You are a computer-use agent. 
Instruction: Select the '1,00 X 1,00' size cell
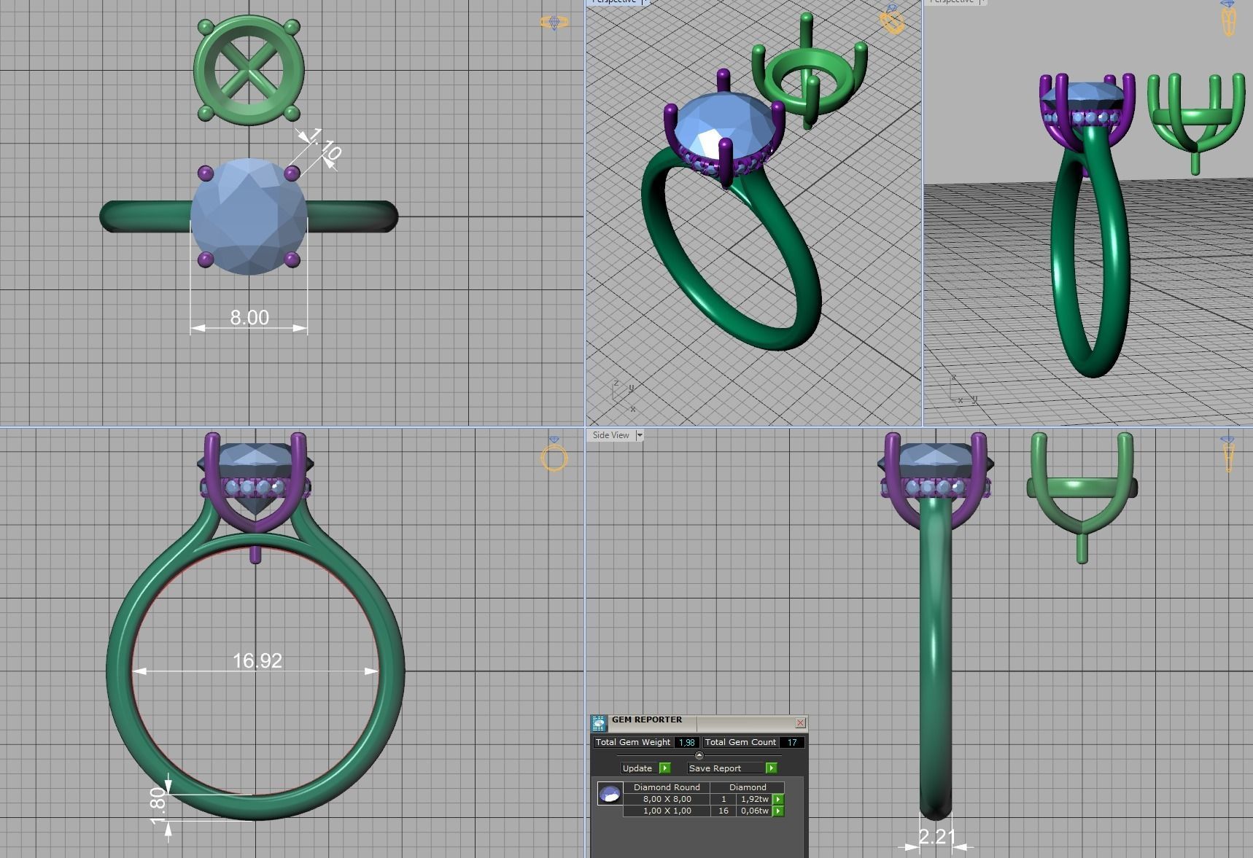coord(667,811)
